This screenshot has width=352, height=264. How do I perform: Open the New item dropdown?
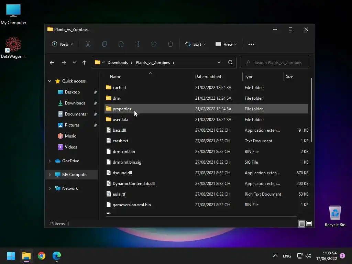63,44
